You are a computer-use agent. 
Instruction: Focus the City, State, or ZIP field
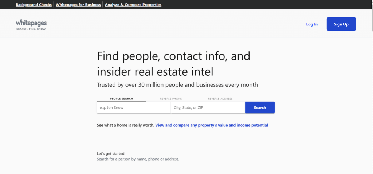point(208,107)
